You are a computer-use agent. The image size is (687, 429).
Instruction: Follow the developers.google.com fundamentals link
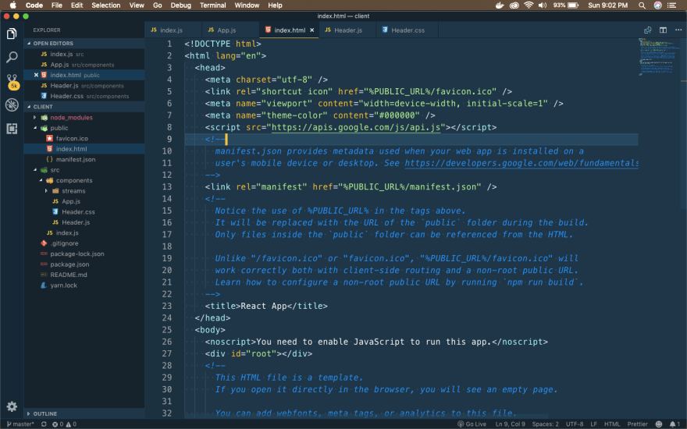click(x=521, y=163)
